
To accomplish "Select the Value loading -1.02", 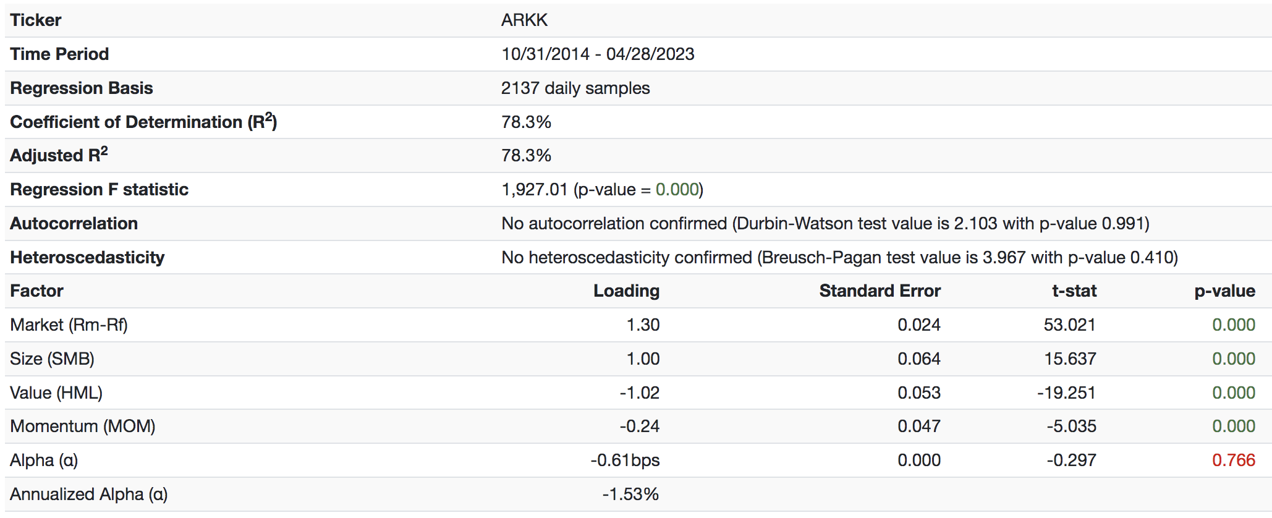I will point(640,393).
